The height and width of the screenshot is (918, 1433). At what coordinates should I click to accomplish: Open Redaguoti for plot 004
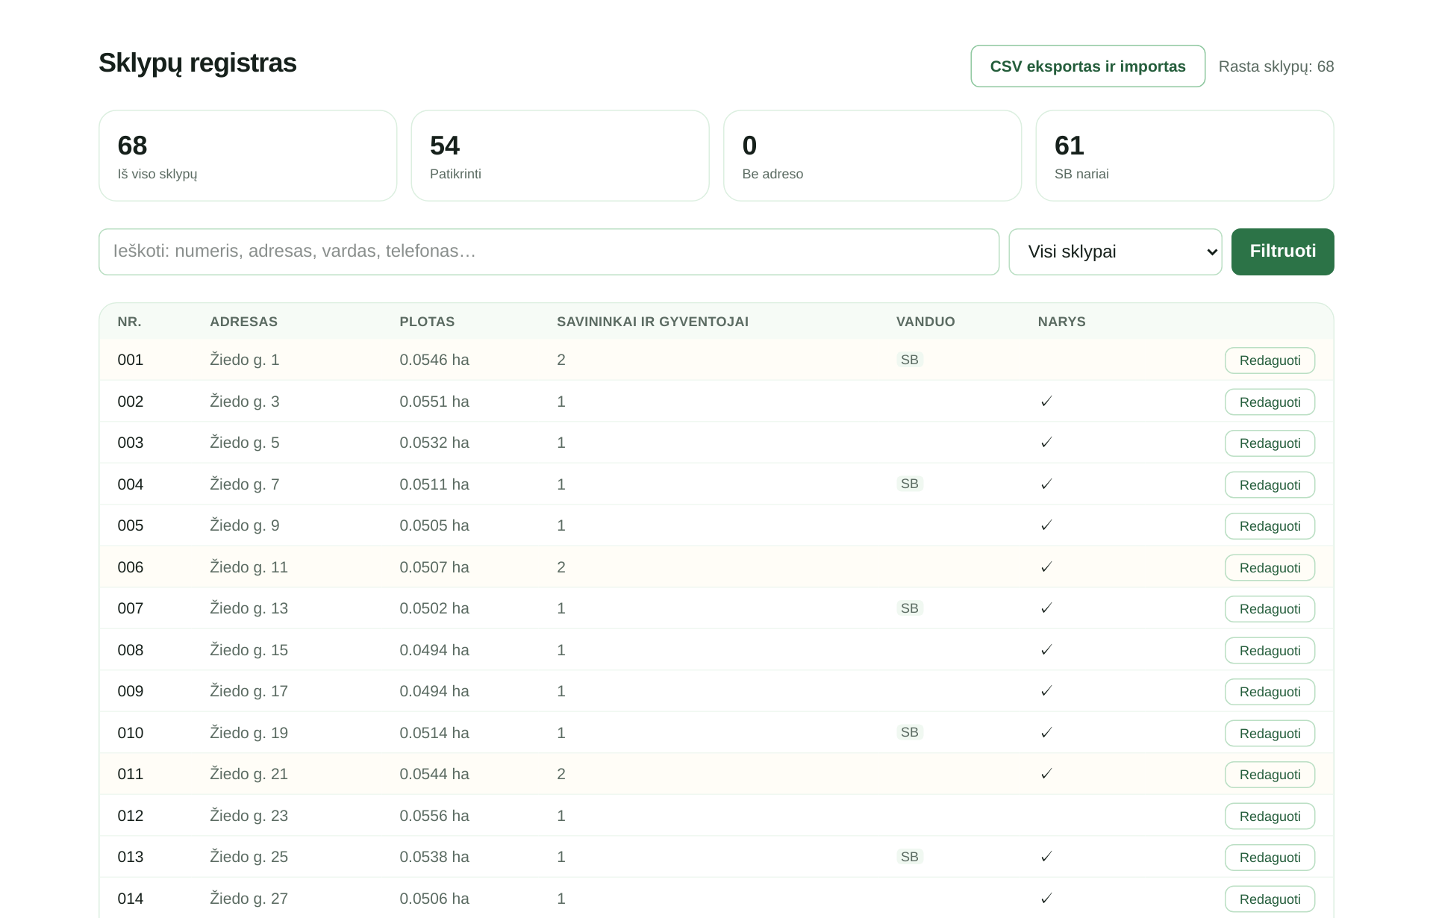coord(1270,485)
